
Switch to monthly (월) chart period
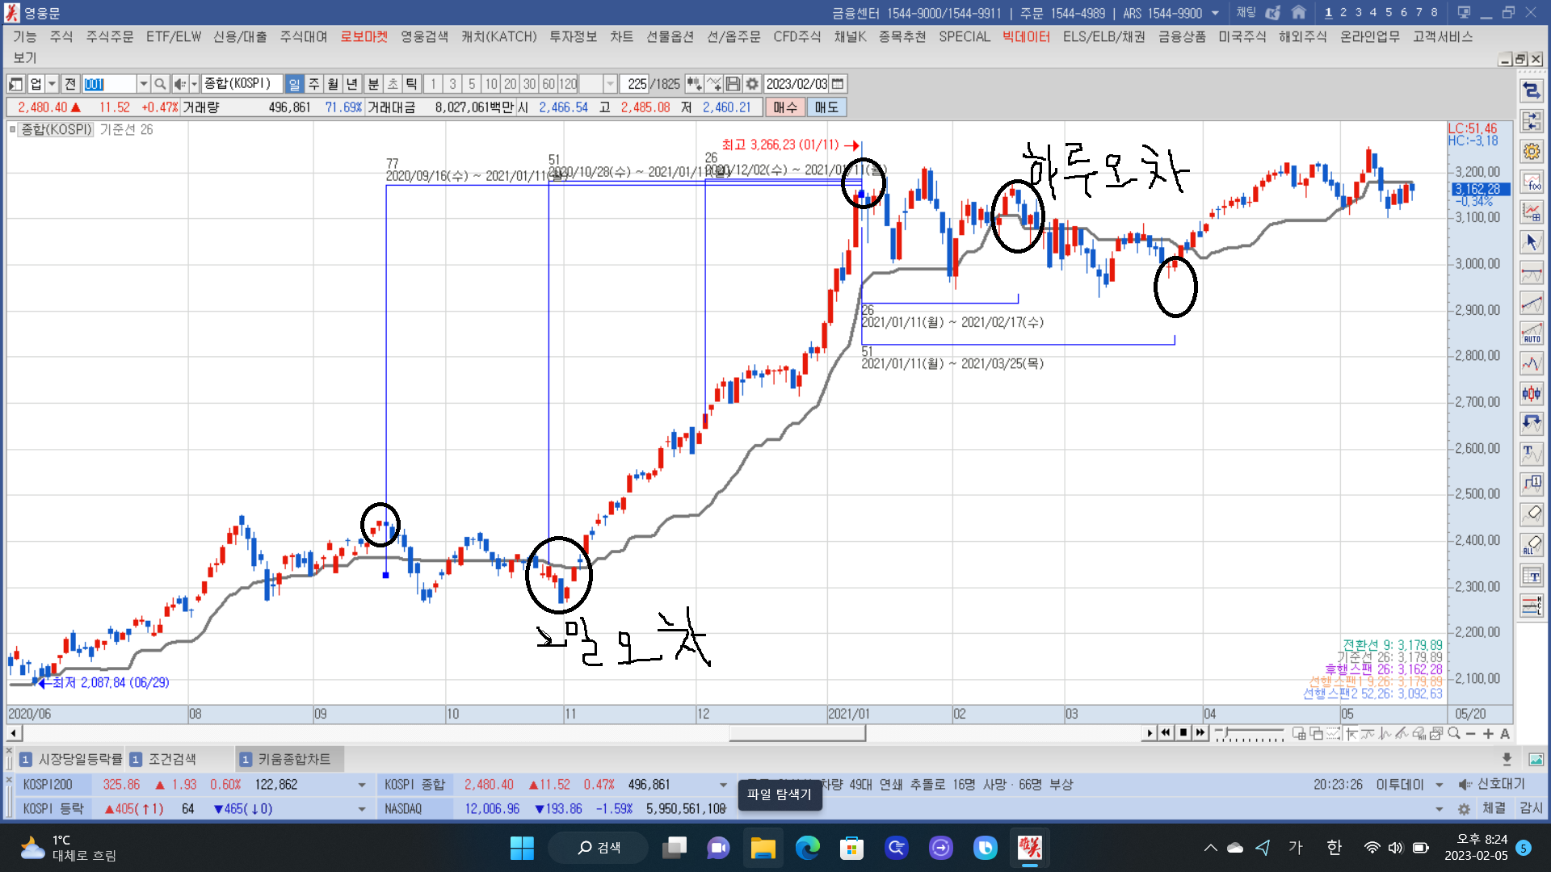[333, 84]
